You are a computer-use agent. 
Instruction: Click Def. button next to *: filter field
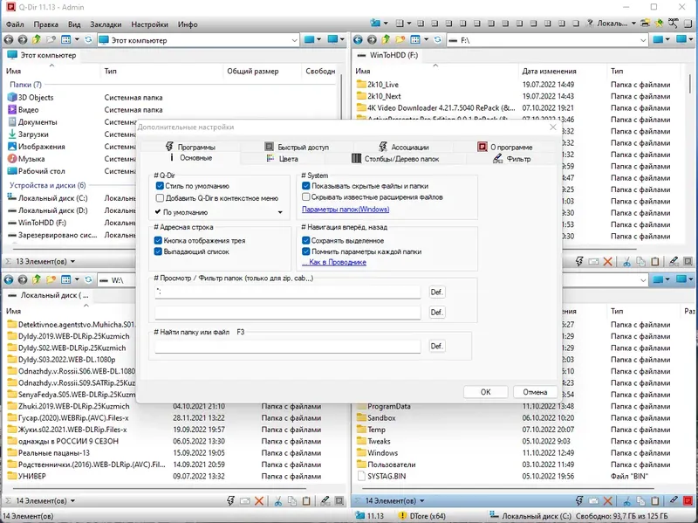[436, 292]
